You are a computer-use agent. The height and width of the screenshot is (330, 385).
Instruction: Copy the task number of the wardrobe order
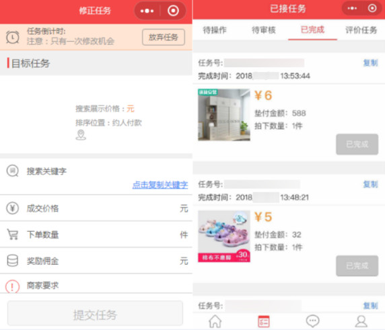point(370,63)
